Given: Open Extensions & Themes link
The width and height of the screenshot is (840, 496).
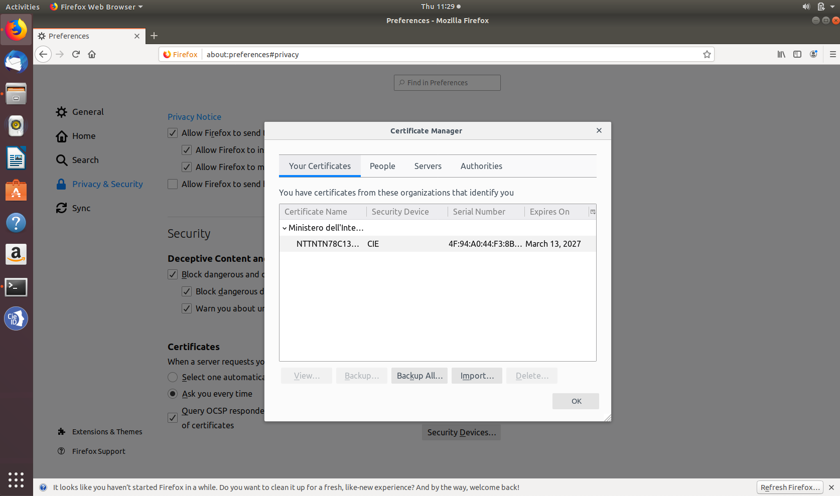Looking at the screenshot, I should pos(100,432).
